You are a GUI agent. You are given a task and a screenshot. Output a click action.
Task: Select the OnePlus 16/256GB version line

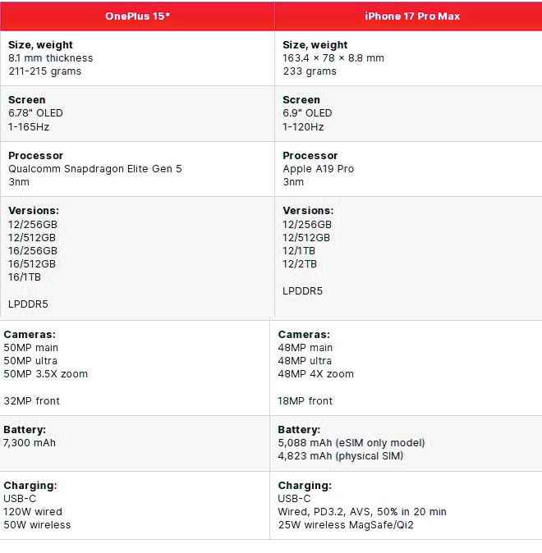coord(33,251)
